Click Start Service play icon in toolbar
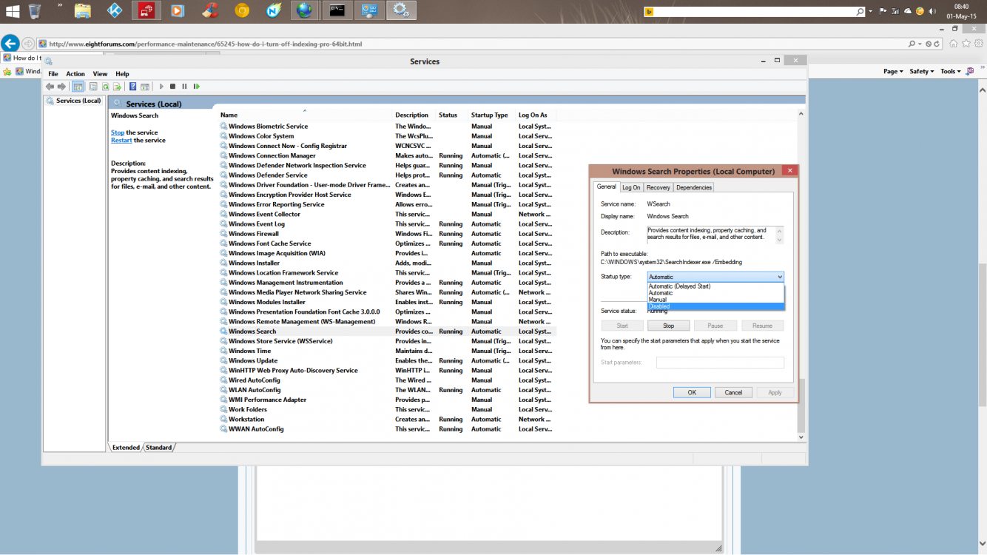 [161, 87]
